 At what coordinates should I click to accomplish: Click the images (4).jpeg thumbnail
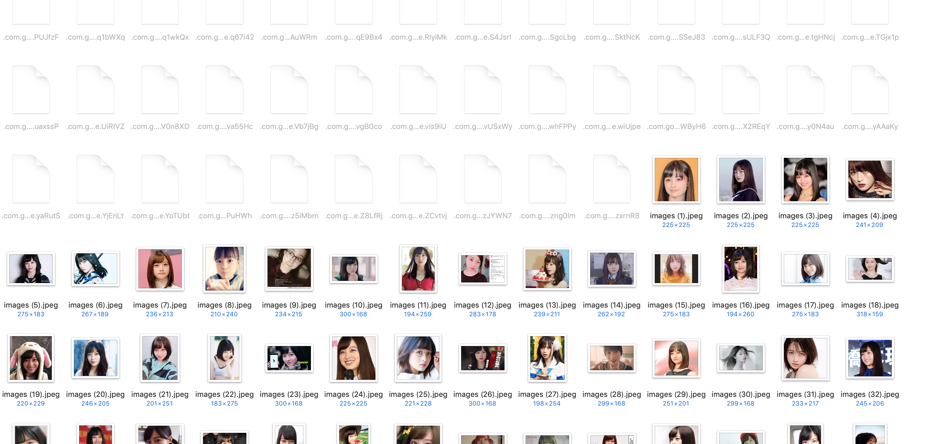870,180
